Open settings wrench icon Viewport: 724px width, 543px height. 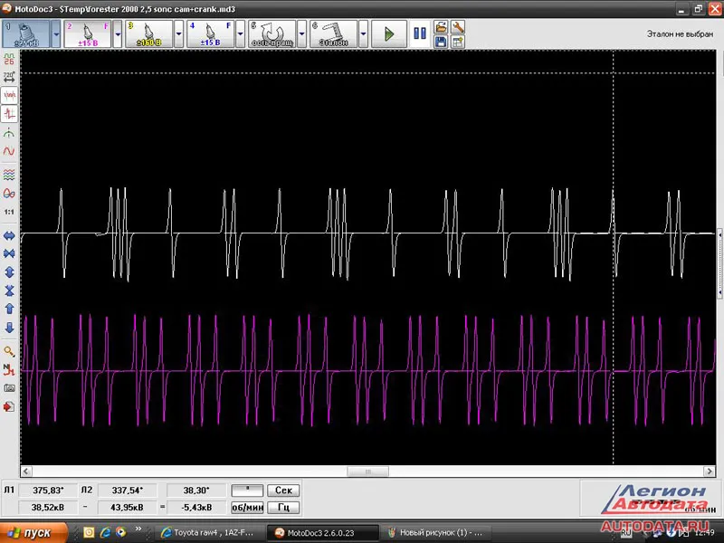coord(458,27)
